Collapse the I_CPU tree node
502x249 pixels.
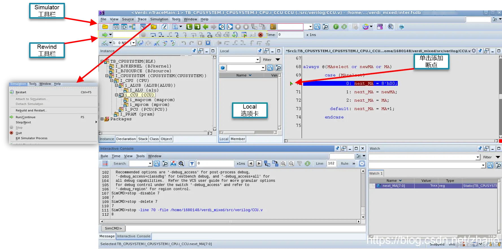(x=112, y=80)
